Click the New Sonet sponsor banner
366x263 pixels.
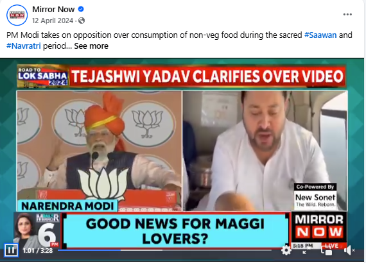[x=315, y=196]
